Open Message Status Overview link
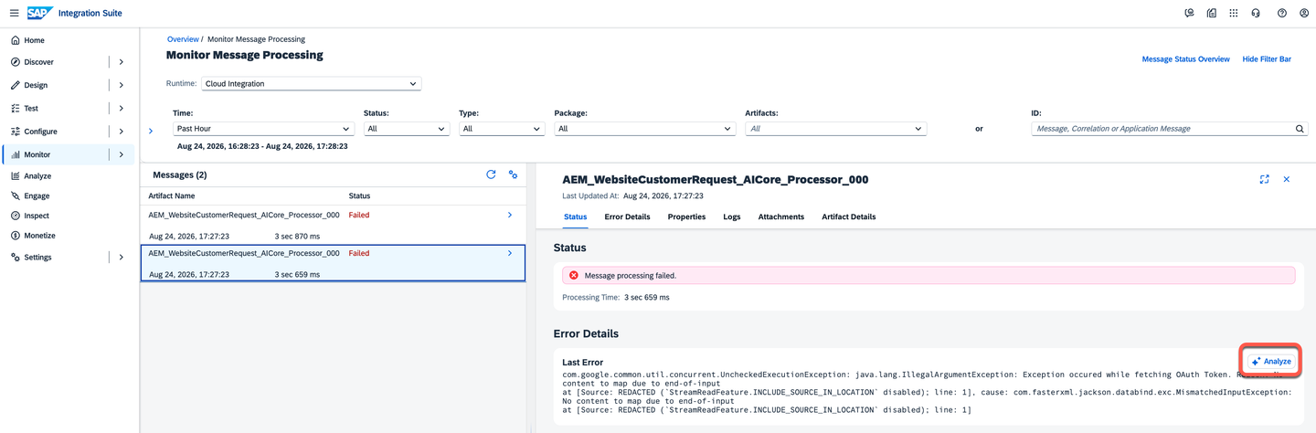Viewport: 1316px width, 433px height. coord(1185,59)
